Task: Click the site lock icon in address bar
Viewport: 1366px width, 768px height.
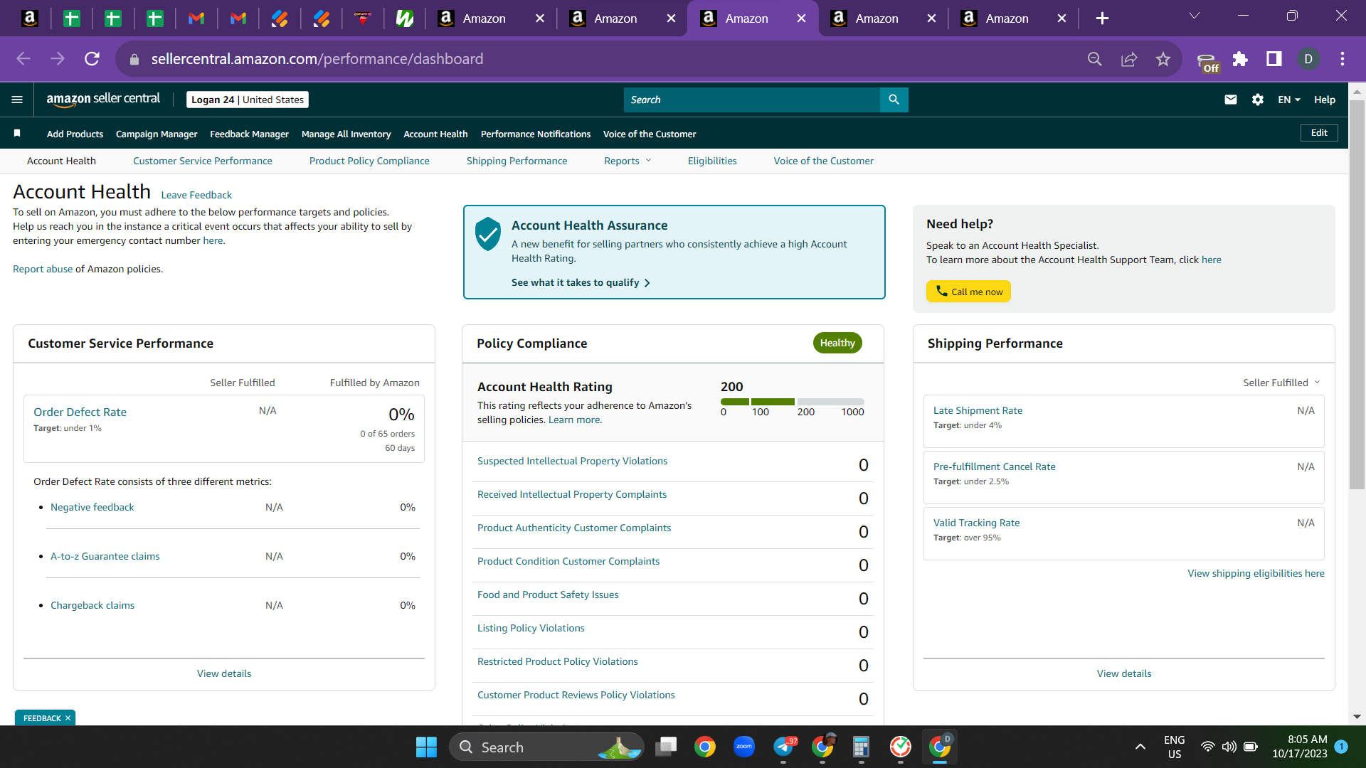Action: [x=134, y=59]
